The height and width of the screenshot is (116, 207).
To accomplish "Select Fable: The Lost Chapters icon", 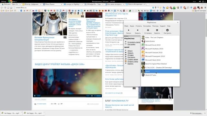I will [x=143, y=37].
